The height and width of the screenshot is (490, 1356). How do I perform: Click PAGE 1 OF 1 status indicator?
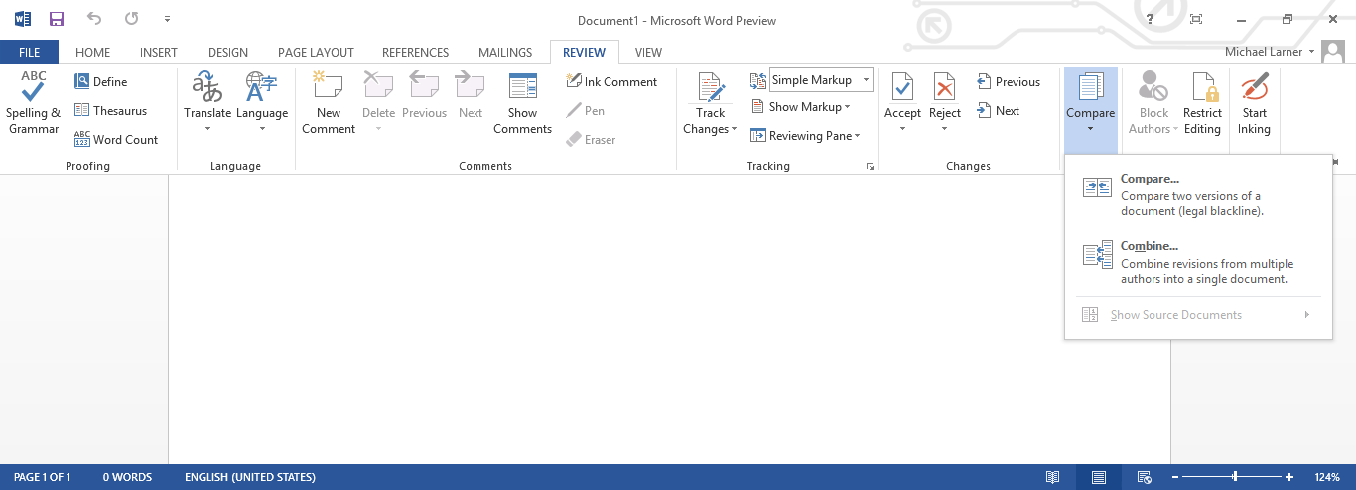[42, 477]
